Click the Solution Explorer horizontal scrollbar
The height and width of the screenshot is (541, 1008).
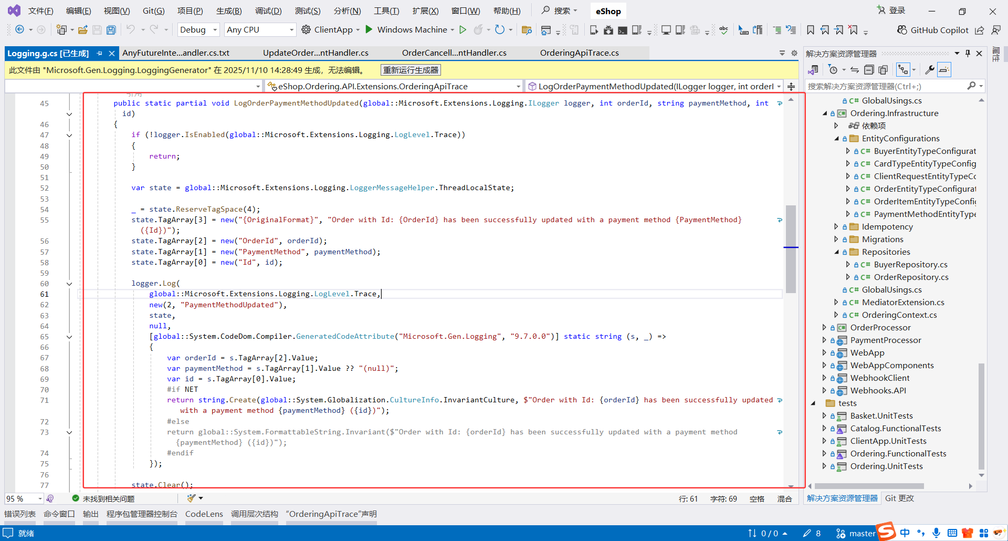click(x=869, y=486)
